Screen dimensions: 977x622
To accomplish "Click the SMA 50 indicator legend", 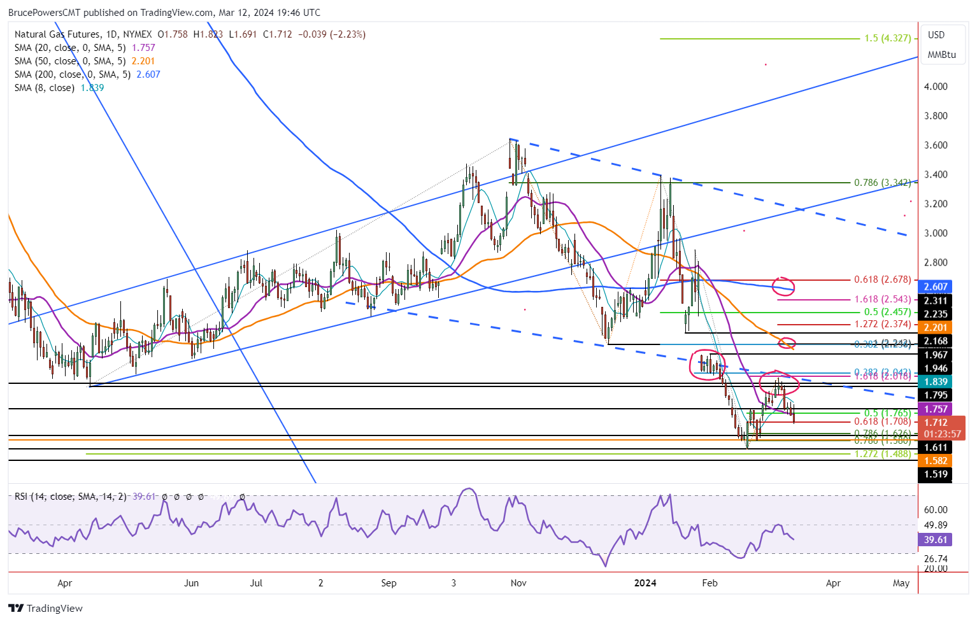I will 85,61.
